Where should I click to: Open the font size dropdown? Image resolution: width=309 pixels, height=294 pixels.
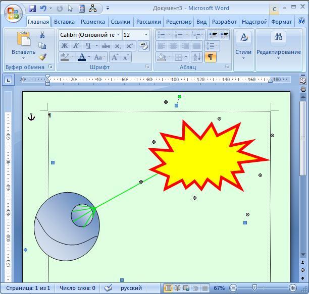[x=146, y=35]
